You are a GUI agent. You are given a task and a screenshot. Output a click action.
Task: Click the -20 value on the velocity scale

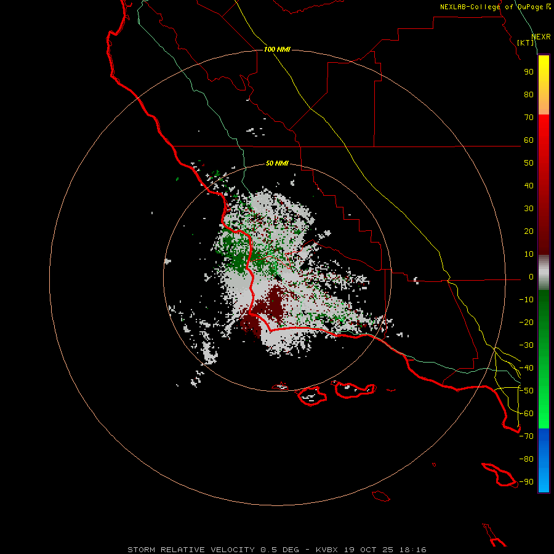[x=526, y=322]
